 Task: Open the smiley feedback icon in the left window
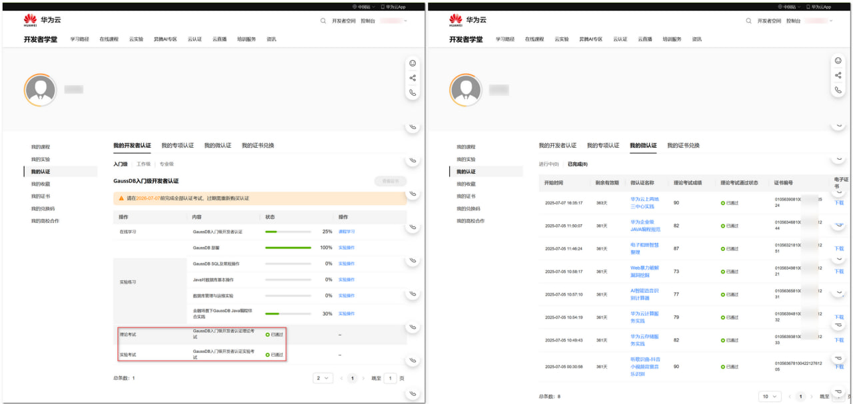tap(413, 63)
